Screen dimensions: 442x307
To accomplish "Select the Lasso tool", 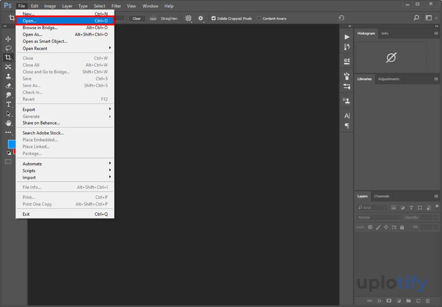I will click(x=8, y=48).
